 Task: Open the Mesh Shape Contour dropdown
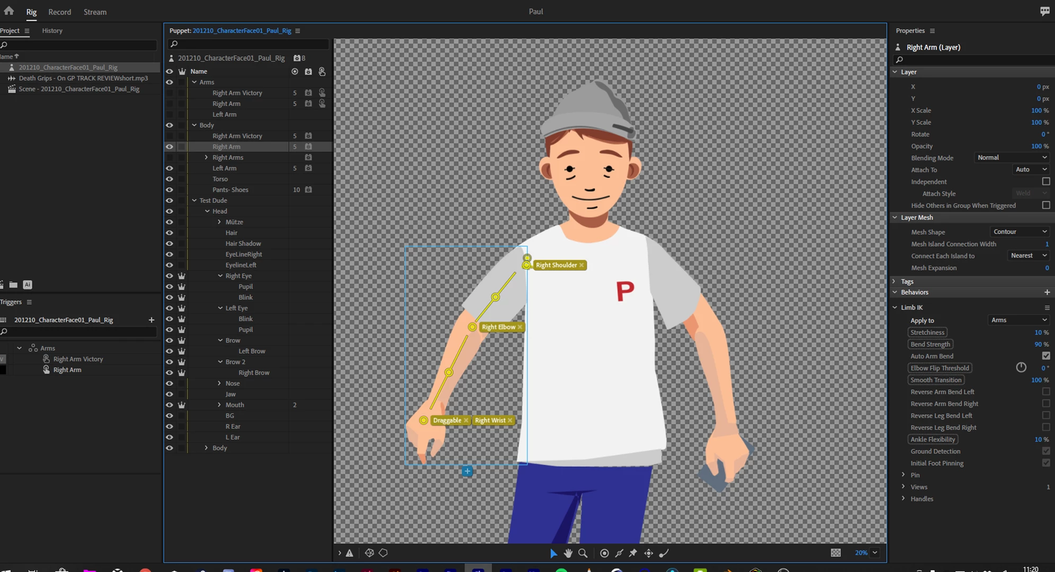pos(1020,231)
